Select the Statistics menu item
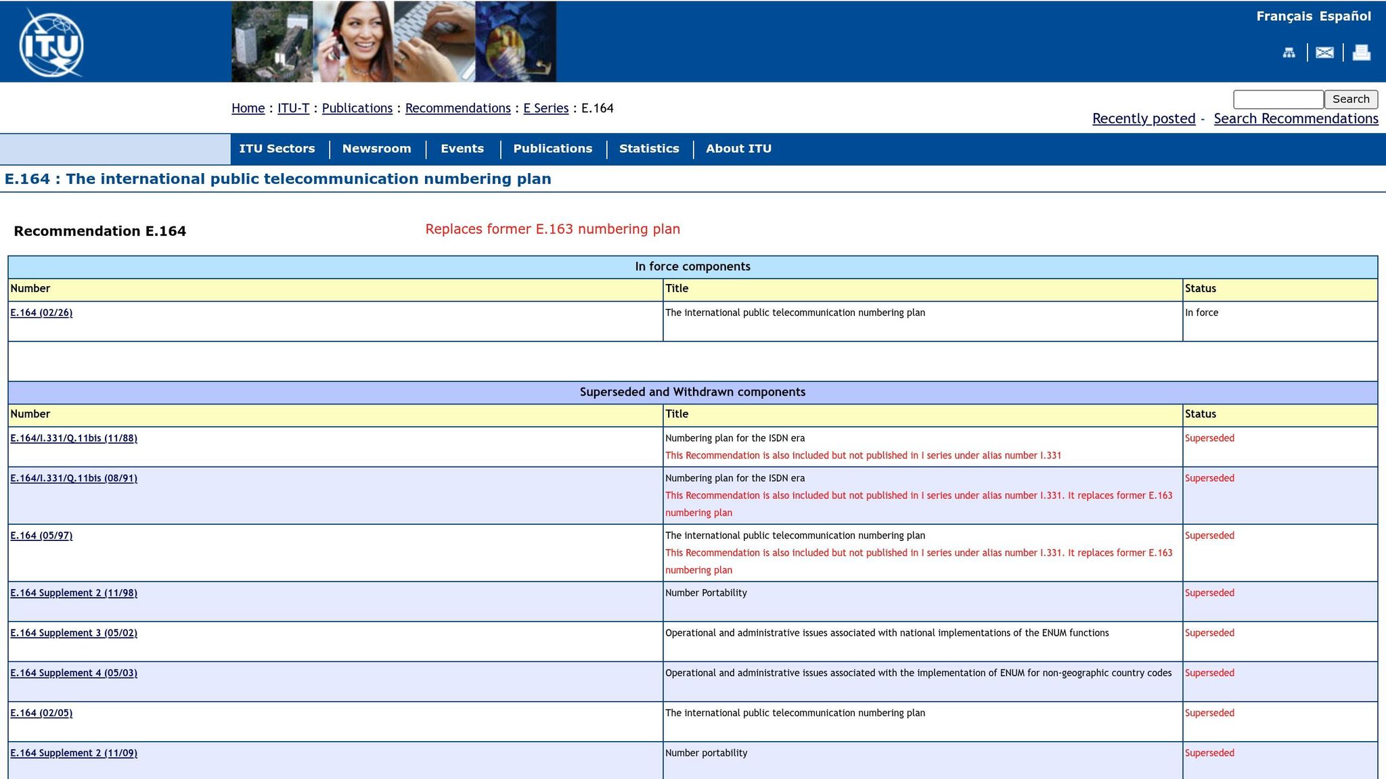Viewport: 1386px width, 779px height. click(x=649, y=149)
